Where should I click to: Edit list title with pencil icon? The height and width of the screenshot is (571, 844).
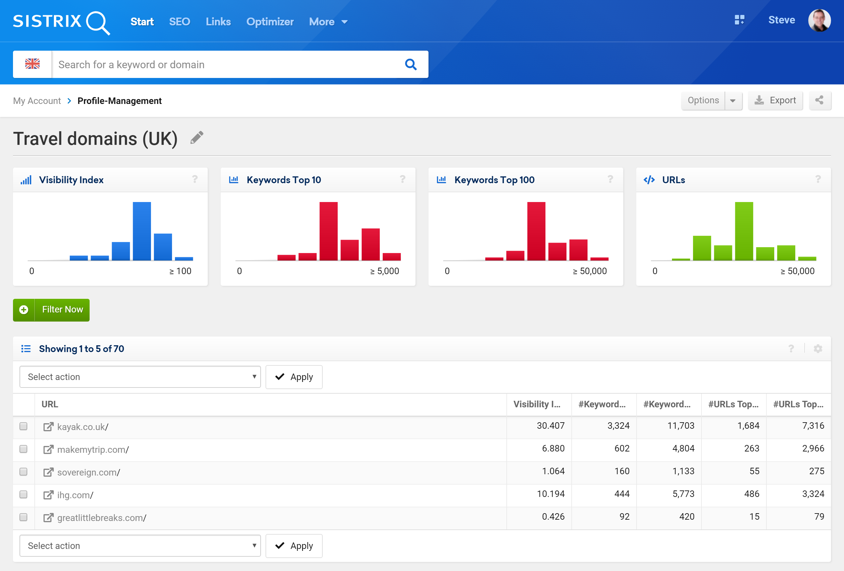pyautogui.click(x=197, y=138)
